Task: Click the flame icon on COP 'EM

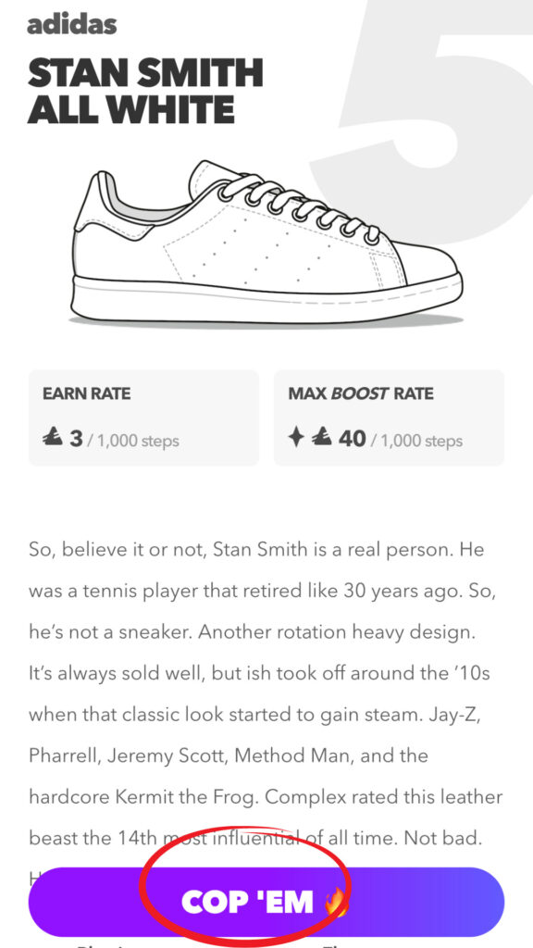Action: click(335, 902)
